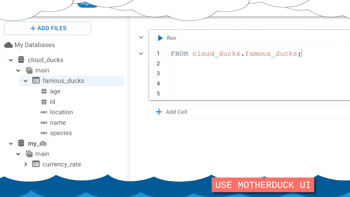The height and width of the screenshot is (197, 350).
Task: Click the Run play triangle icon
Action: tap(160, 38)
